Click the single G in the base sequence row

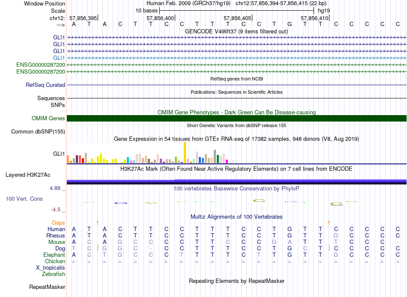coord(290,24)
